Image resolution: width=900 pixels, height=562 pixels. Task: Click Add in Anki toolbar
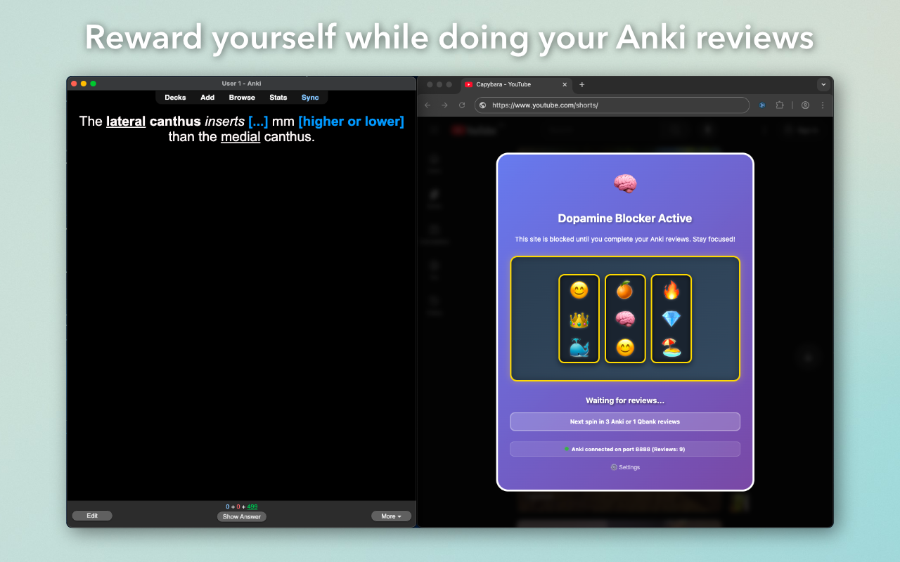tap(207, 98)
